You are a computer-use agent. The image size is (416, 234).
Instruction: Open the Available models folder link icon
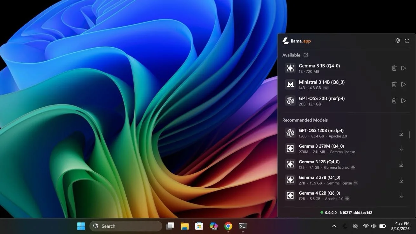(306, 55)
